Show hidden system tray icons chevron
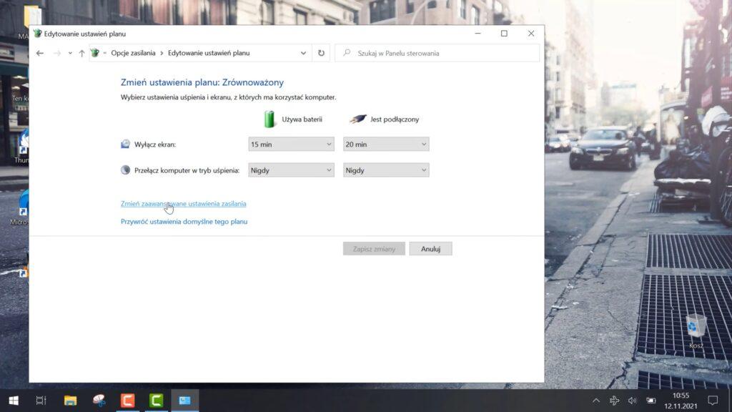This screenshot has width=732, height=412. 596,401
